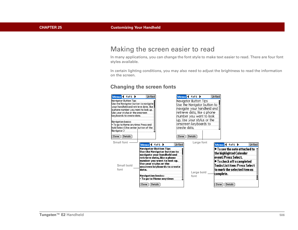Click scrollbar of the Large font memo

pos(219,115)
